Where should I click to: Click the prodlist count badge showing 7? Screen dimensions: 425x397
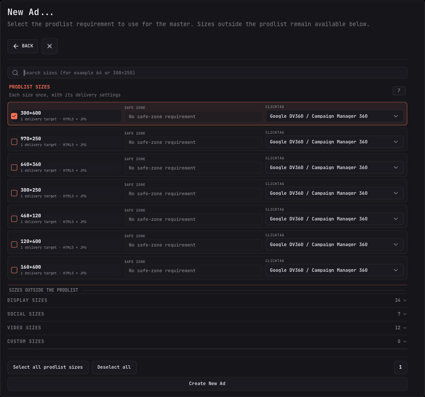[x=399, y=91]
